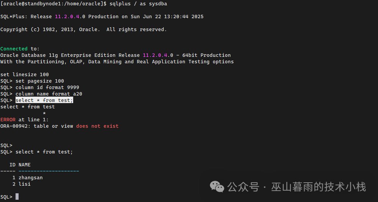The width and height of the screenshot is (378, 202).
Task: Click the red "does not exist" text
Action: click(97, 126)
